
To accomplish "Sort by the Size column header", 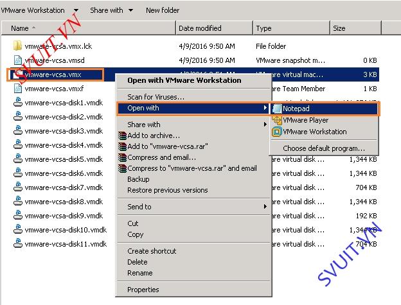I will (355, 28).
